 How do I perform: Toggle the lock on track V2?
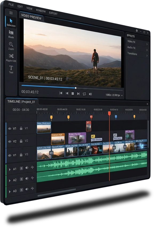pyautogui.click(x=21, y=141)
